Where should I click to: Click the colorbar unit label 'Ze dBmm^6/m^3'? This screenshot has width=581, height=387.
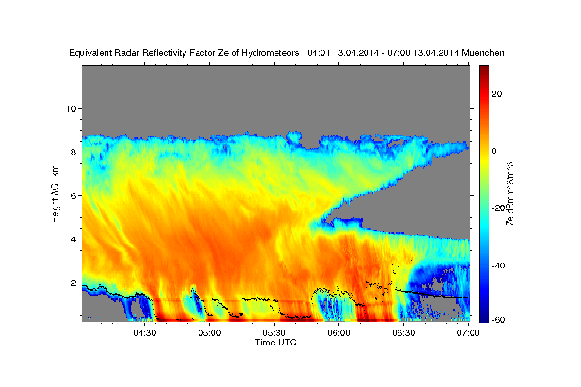510,193
